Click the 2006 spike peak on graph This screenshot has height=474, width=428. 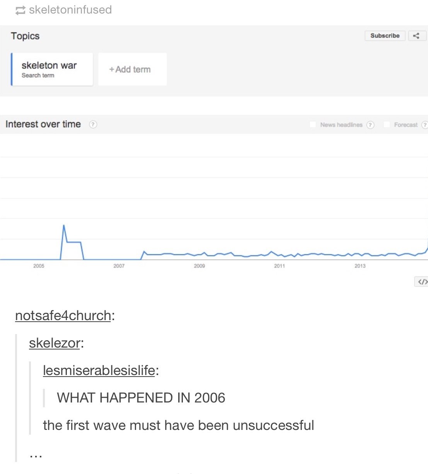click(64, 225)
